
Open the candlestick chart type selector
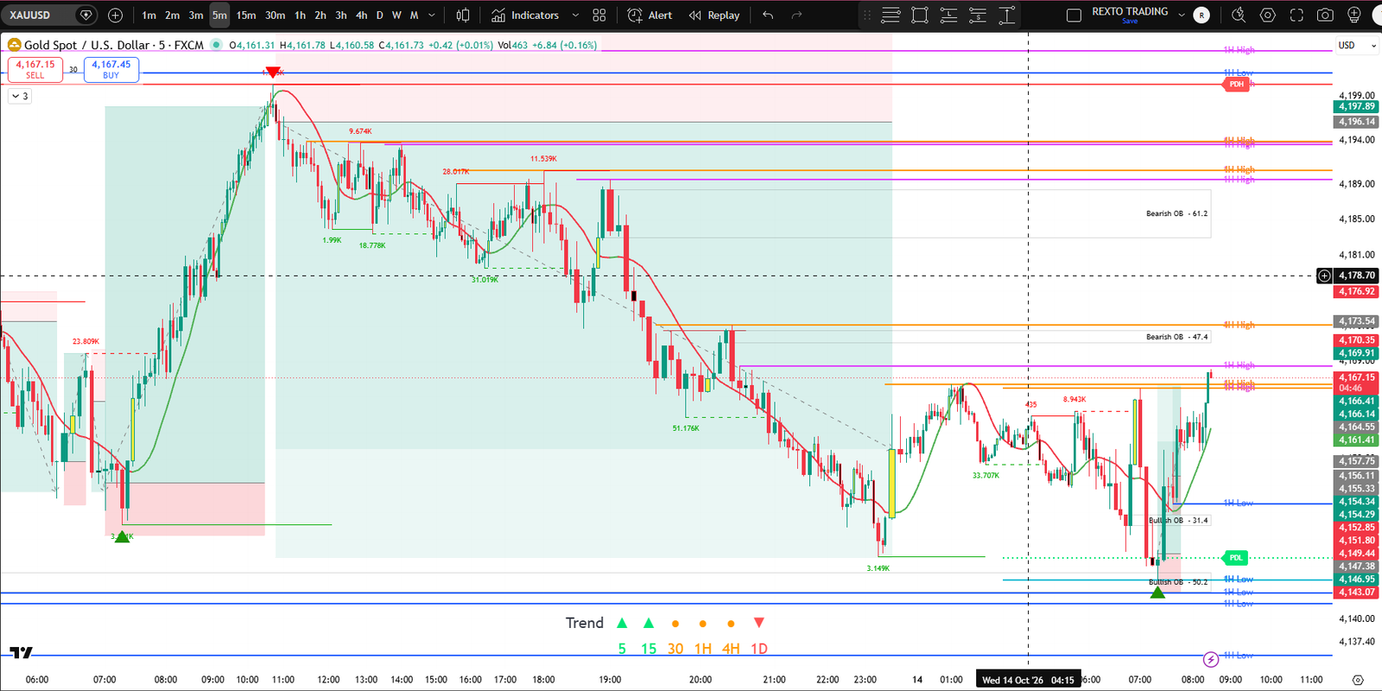coord(463,15)
